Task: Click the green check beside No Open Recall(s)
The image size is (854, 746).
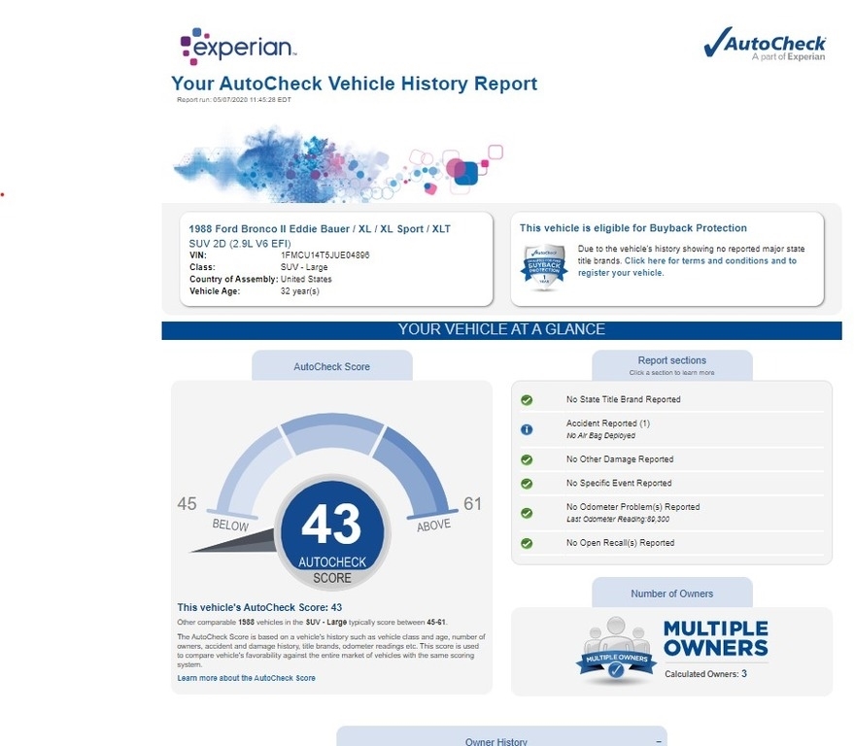Action: coord(527,544)
